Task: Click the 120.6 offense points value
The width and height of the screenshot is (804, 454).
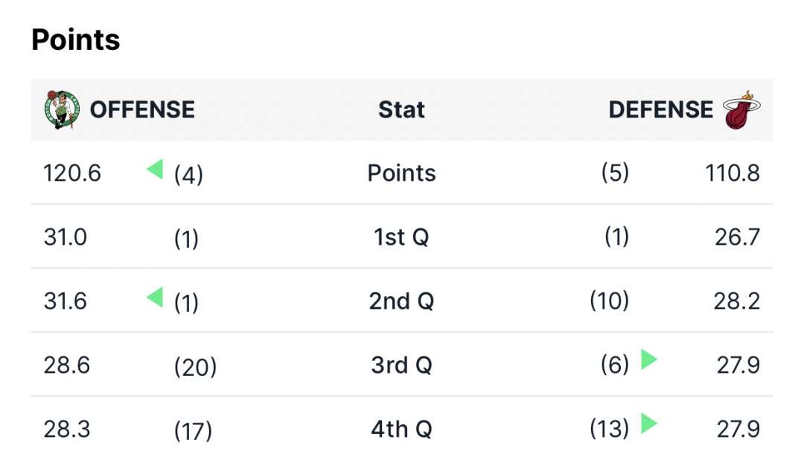Action: (x=72, y=173)
